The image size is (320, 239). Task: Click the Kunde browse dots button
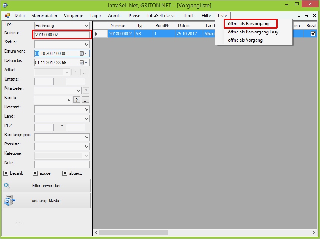coord(85,100)
